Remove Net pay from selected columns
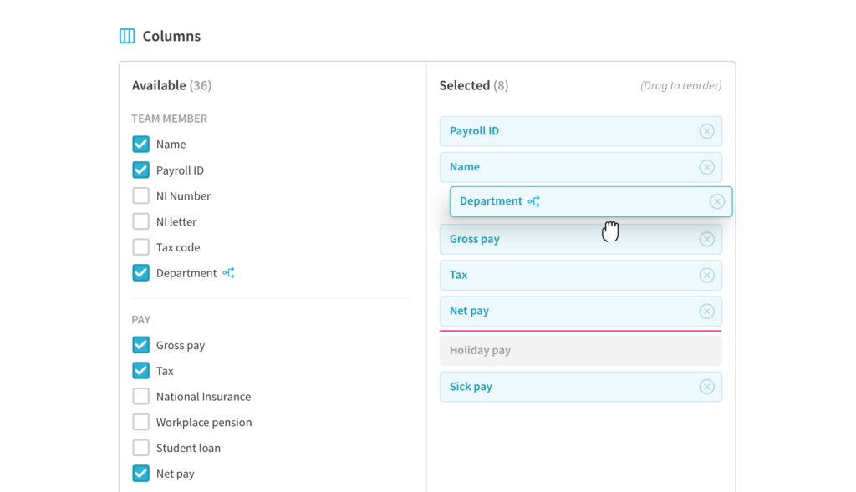 707,311
